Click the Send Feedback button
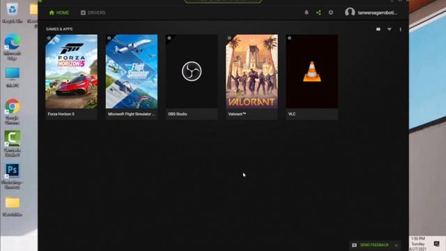 pyautogui.click(x=374, y=245)
